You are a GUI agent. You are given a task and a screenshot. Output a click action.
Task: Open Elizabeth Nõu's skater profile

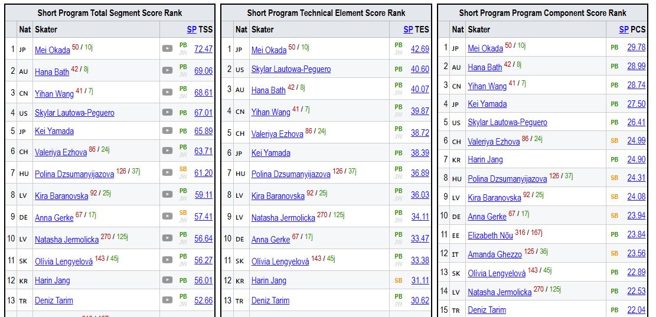[x=490, y=236]
